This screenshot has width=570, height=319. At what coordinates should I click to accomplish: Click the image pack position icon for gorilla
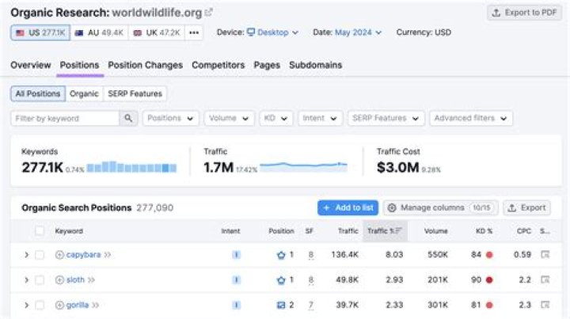[x=280, y=305]
